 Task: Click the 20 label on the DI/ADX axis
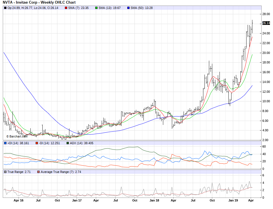[x=264, y=161]
